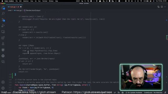This screenshot has height=94, width=168.
Task: Open the Run menu
Action: coord(39,1)
